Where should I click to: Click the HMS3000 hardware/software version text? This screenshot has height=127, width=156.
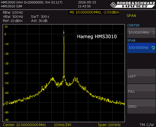pyautogui.click(x=32, y=2)
